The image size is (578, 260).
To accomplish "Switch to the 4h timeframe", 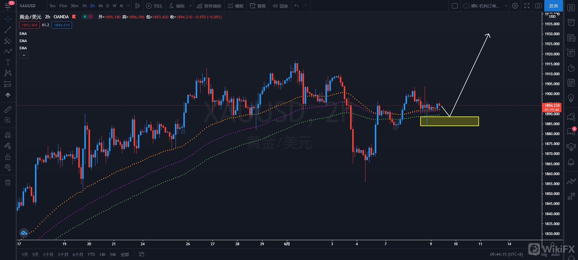I will [101, 6].
